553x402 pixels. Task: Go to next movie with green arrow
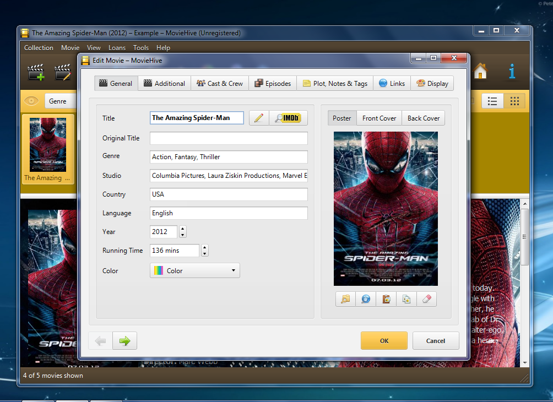[125, 341]
